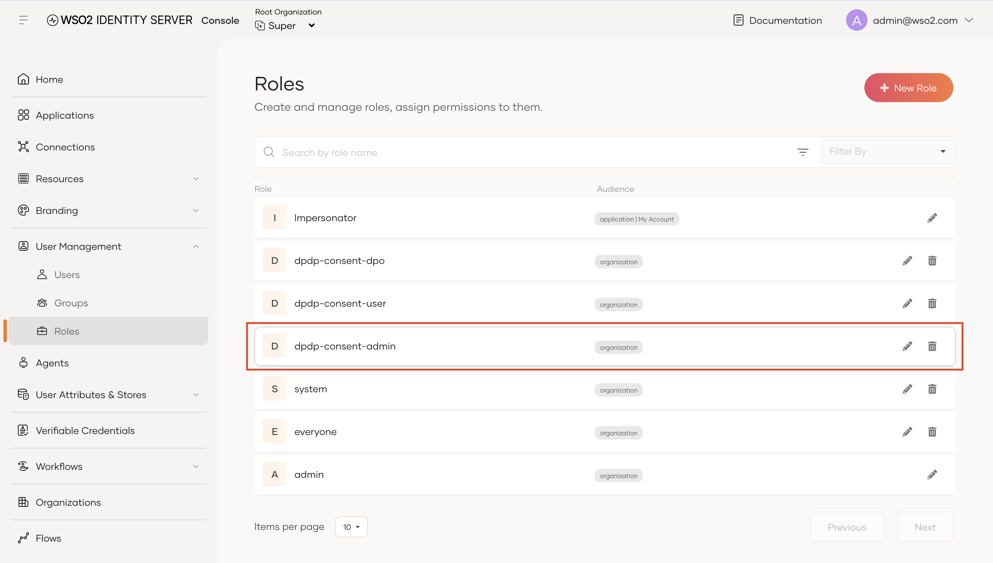Screen dimensions: 993x563
Task: Open Agents in sidebar
Action: 109,363
